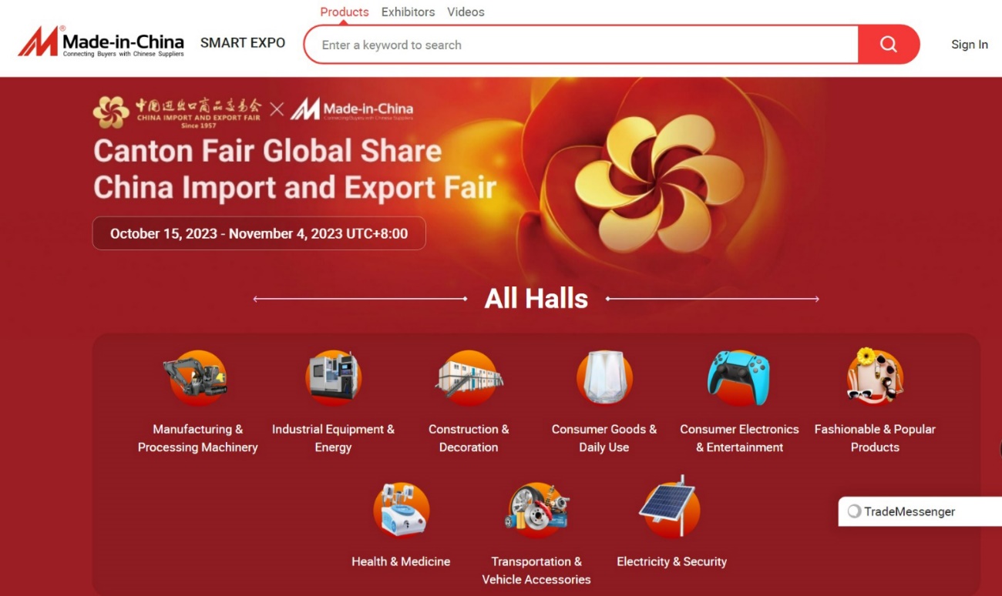This screenshot has height=596, width=1002.
Task: Open the Manufacturing & Processing Machinery text link
Action: tap(197, 438)
